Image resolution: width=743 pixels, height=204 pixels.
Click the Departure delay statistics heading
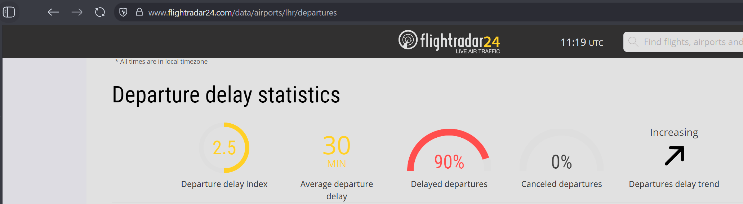tap(226, 95)
